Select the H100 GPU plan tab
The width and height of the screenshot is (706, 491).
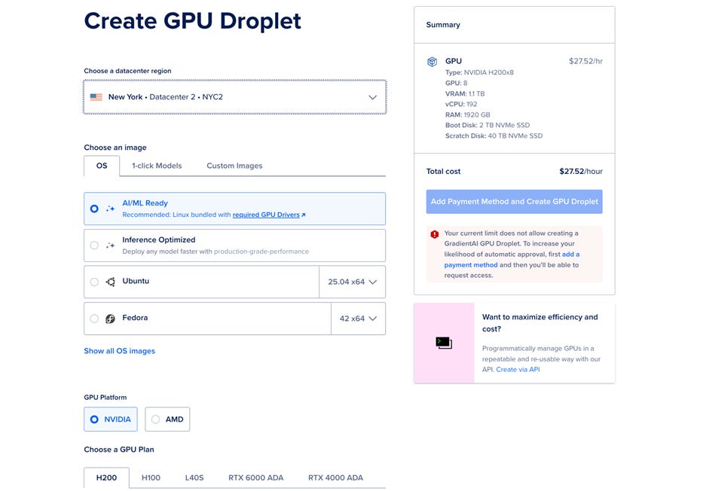[x=151, y=477]
